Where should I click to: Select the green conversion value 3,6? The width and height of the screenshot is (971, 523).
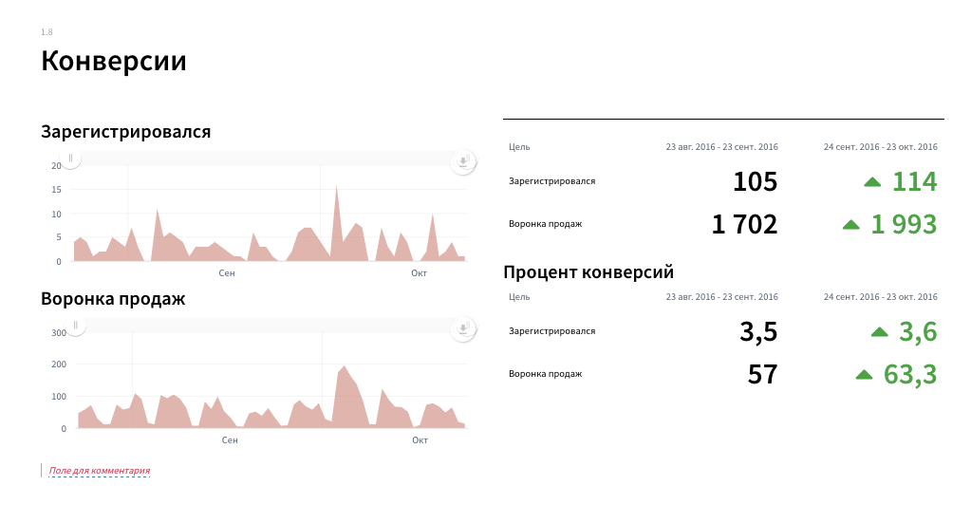click(919, 332)
